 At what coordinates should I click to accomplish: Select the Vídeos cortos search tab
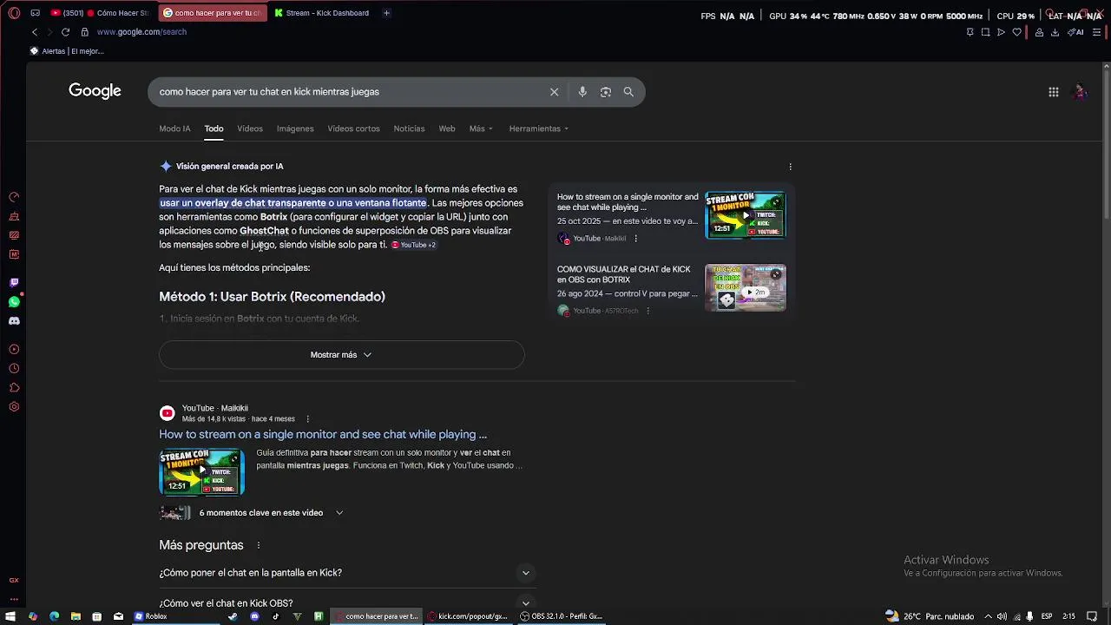353,128
